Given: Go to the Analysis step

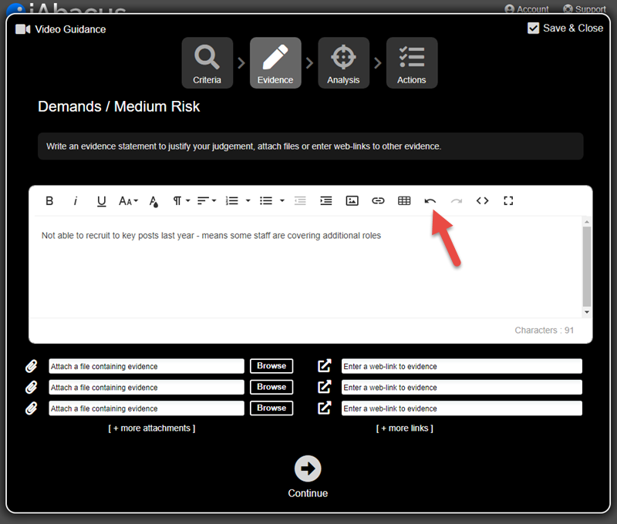Looking at the screenshot, I should [343, 63].
